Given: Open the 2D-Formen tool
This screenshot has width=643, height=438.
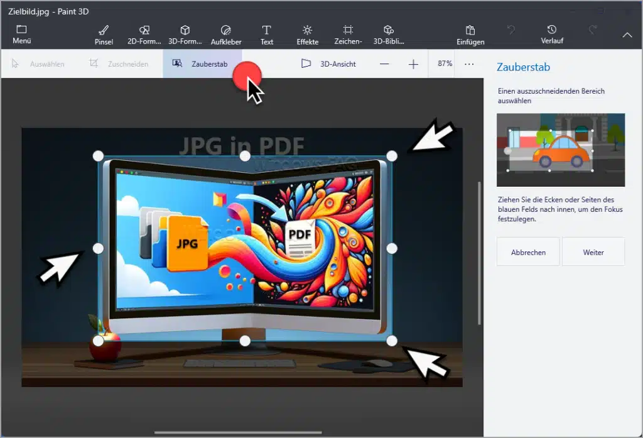Looking at the screenshot, I should pos(144,35).
